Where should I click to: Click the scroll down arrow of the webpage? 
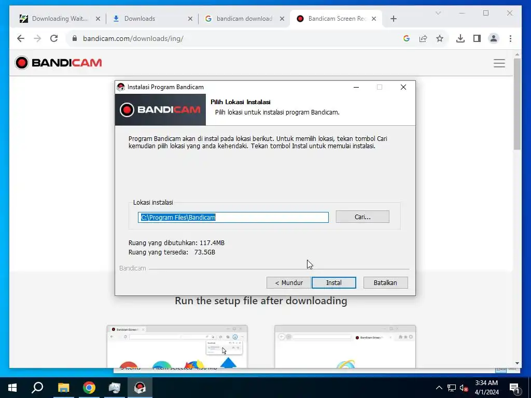(x=517, y=363)
